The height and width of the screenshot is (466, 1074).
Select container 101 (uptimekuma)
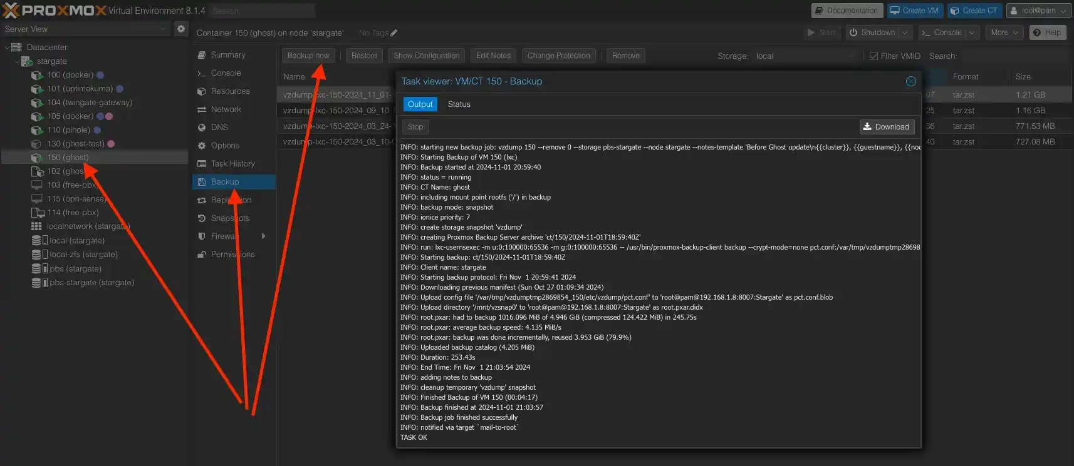[80, 89]
